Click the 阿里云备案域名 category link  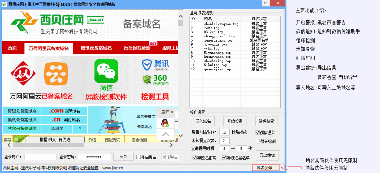point(22,111)
